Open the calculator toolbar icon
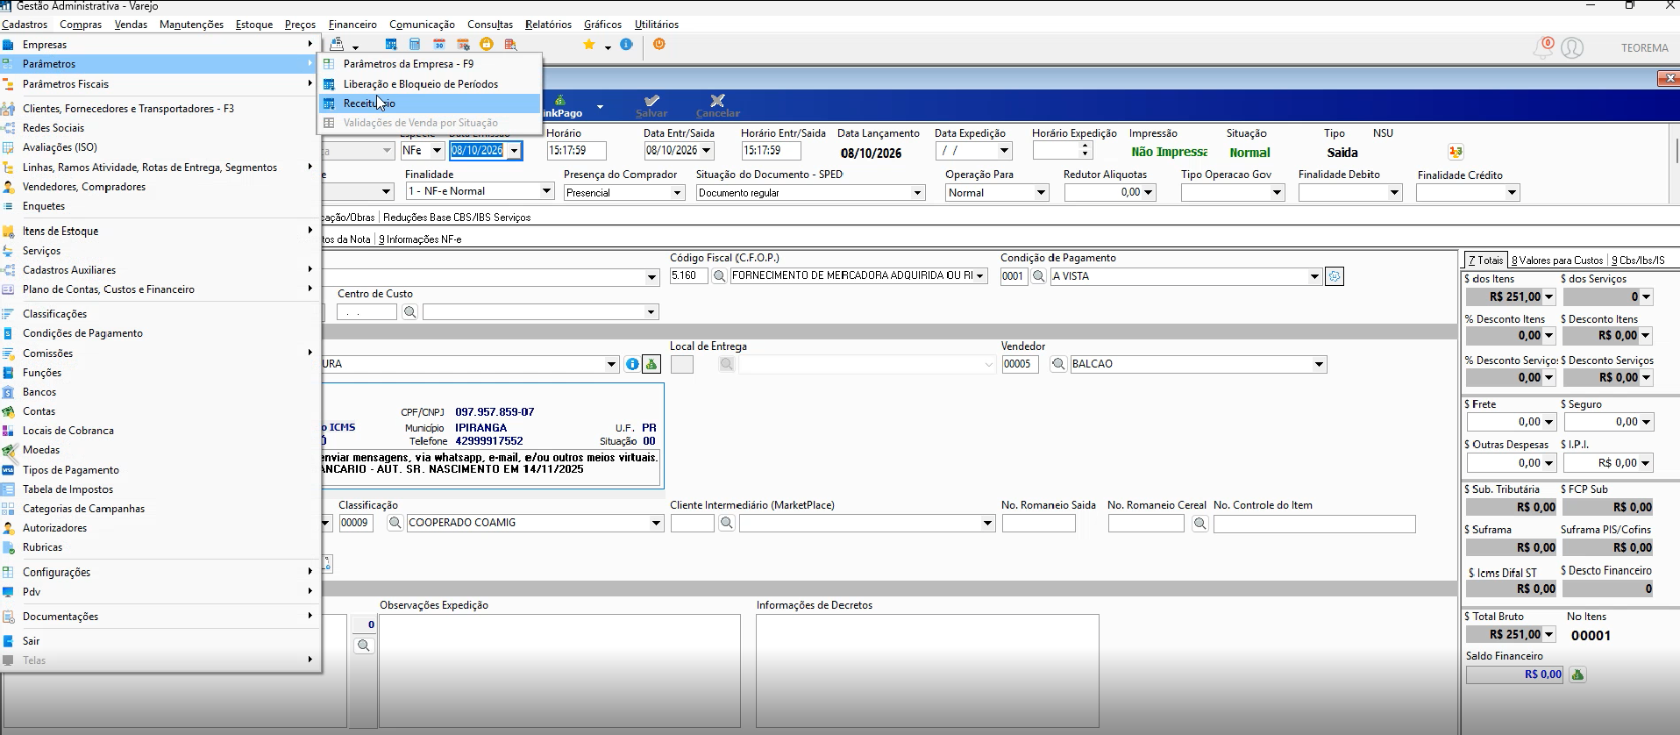1680x735 pixels. (415, 45)
